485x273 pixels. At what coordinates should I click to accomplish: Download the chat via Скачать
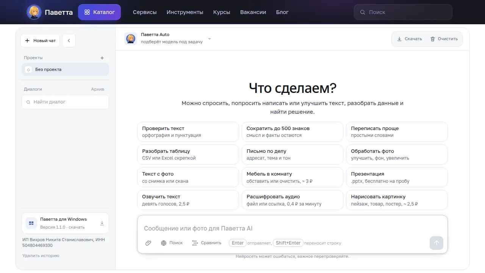(x=409, y=39)
